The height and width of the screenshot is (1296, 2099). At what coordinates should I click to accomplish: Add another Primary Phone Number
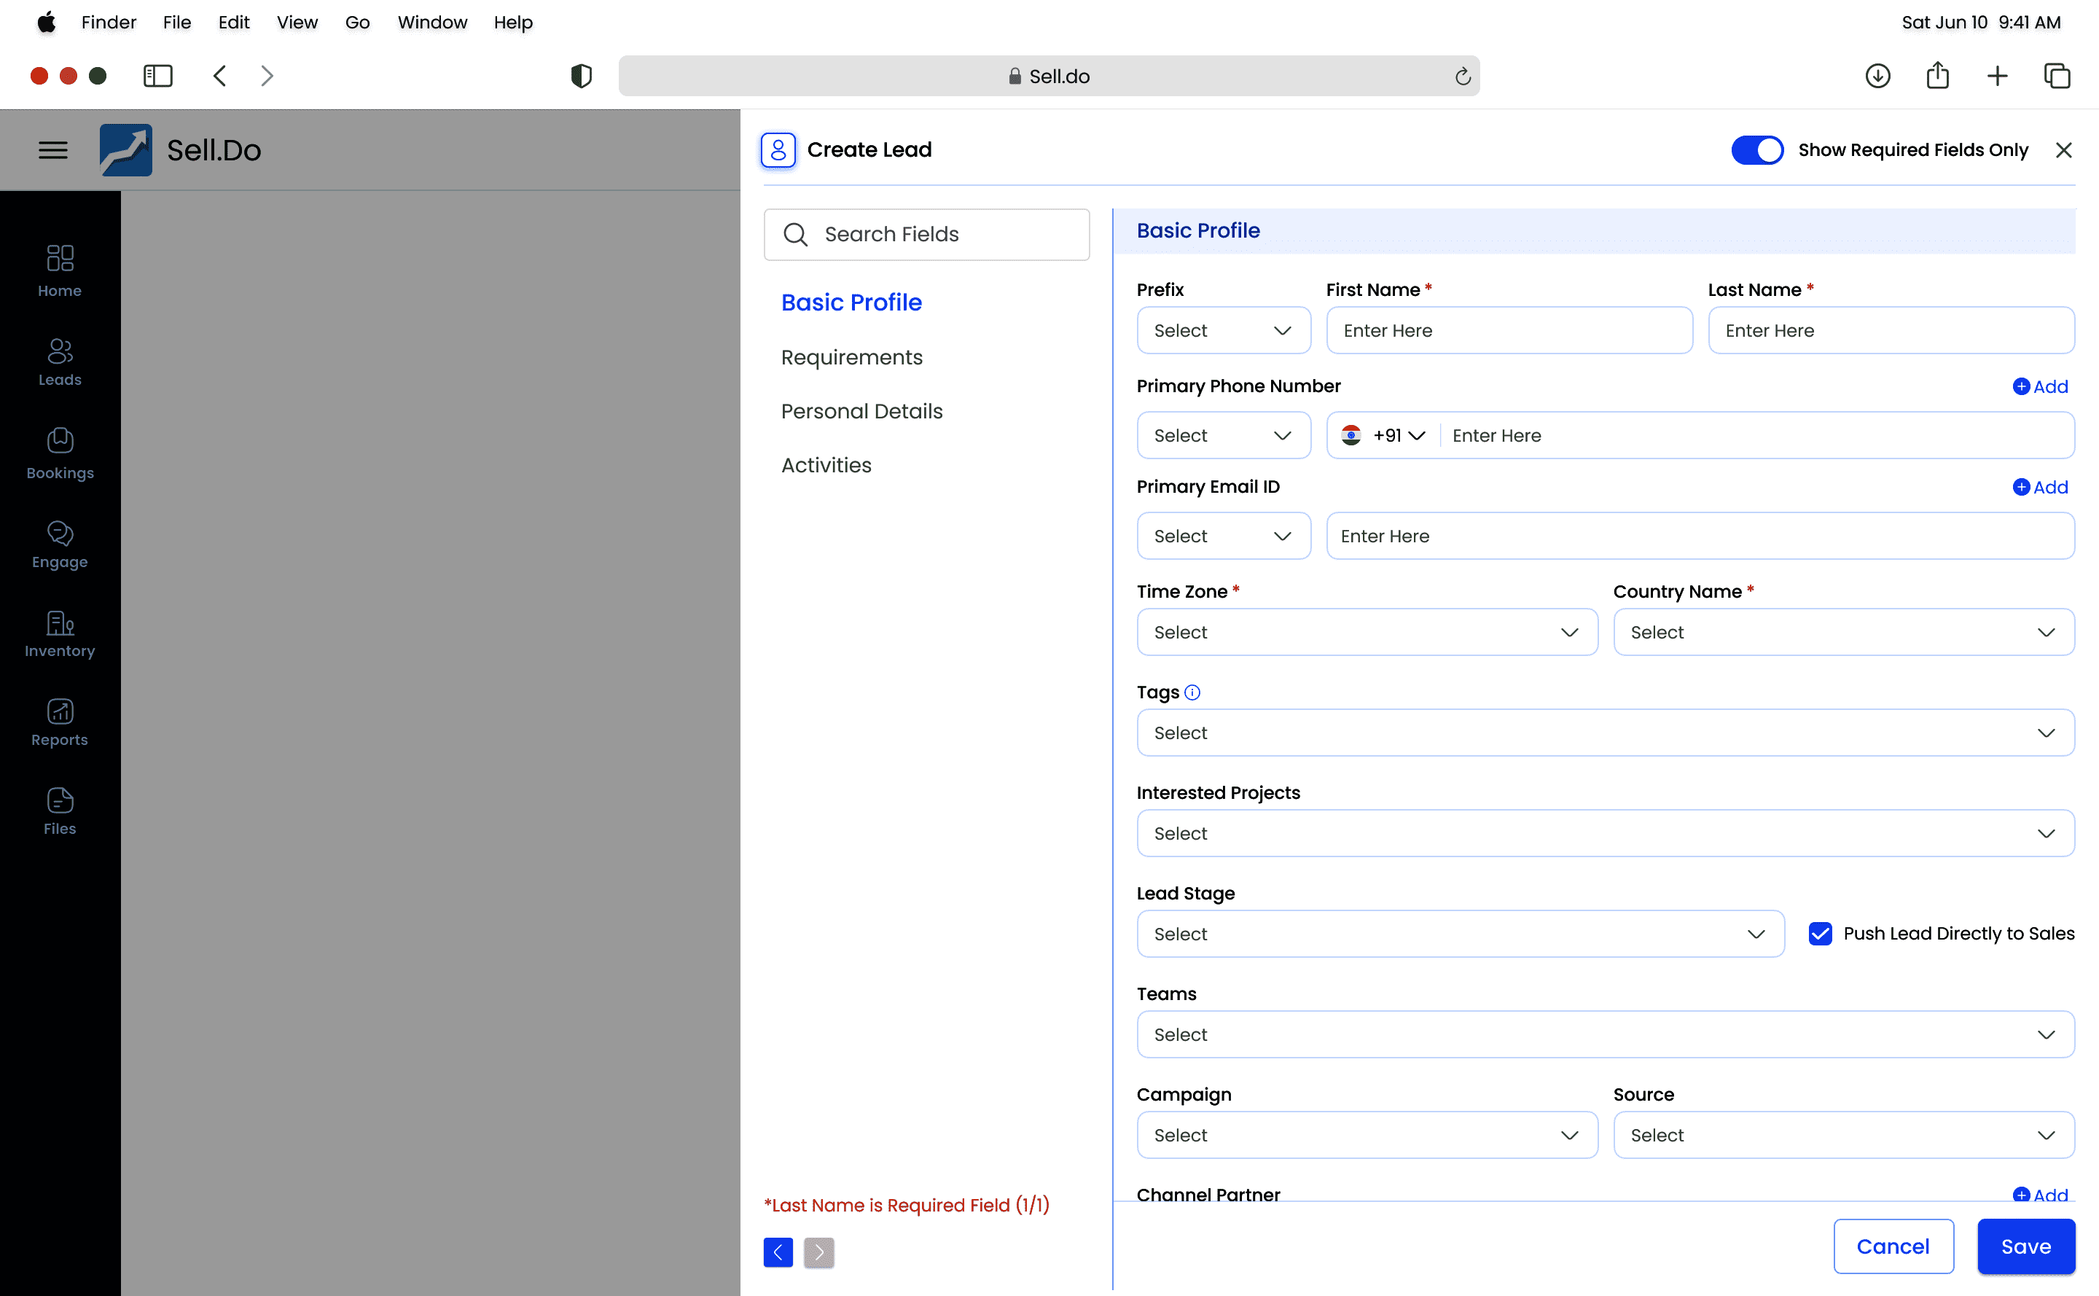[2039, 386]
